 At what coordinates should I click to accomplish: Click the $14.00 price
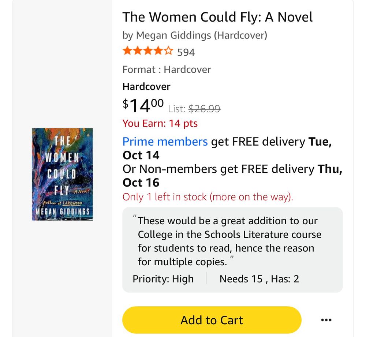[143, 105]
